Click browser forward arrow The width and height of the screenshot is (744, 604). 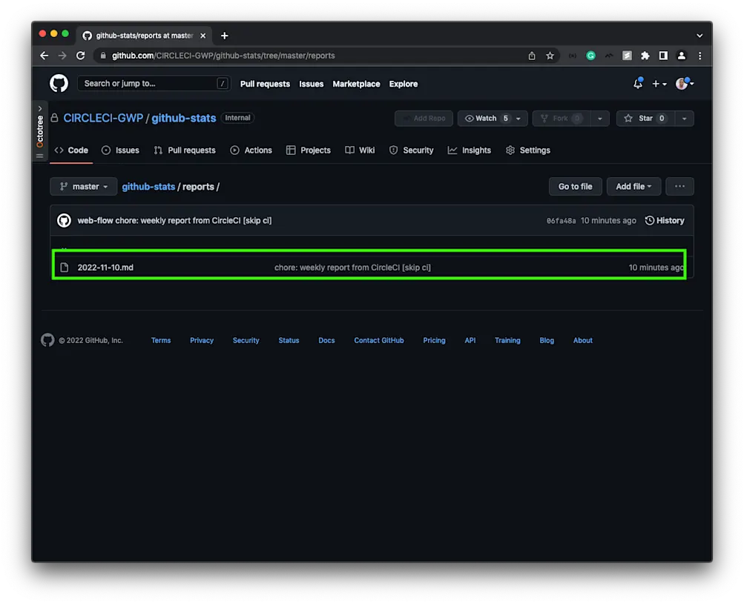click(62, 56)
